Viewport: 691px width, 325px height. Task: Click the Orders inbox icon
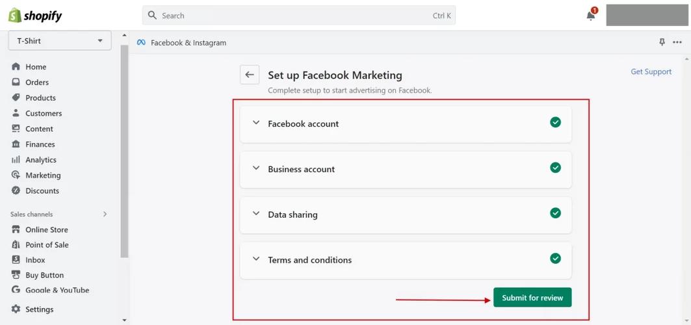click(x=16, y=82)
